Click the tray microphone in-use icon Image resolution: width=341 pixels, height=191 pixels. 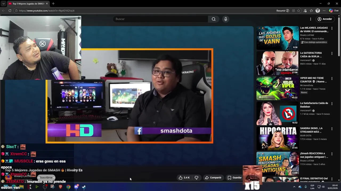pos(306,187)
